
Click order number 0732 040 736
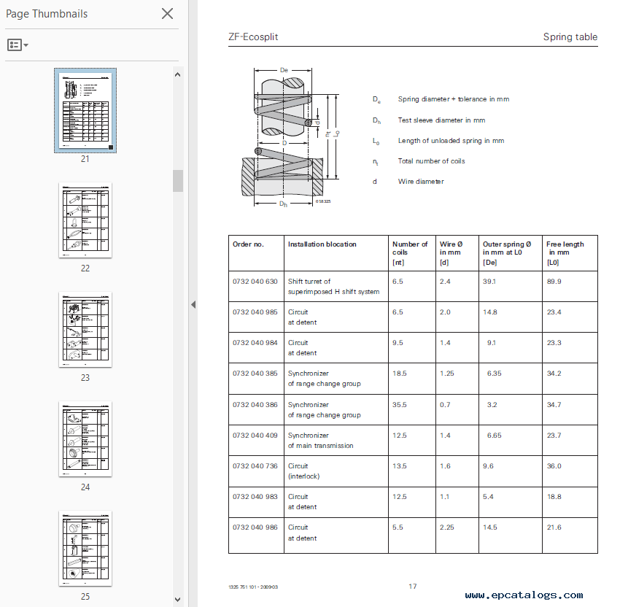[x=255, y=466]
